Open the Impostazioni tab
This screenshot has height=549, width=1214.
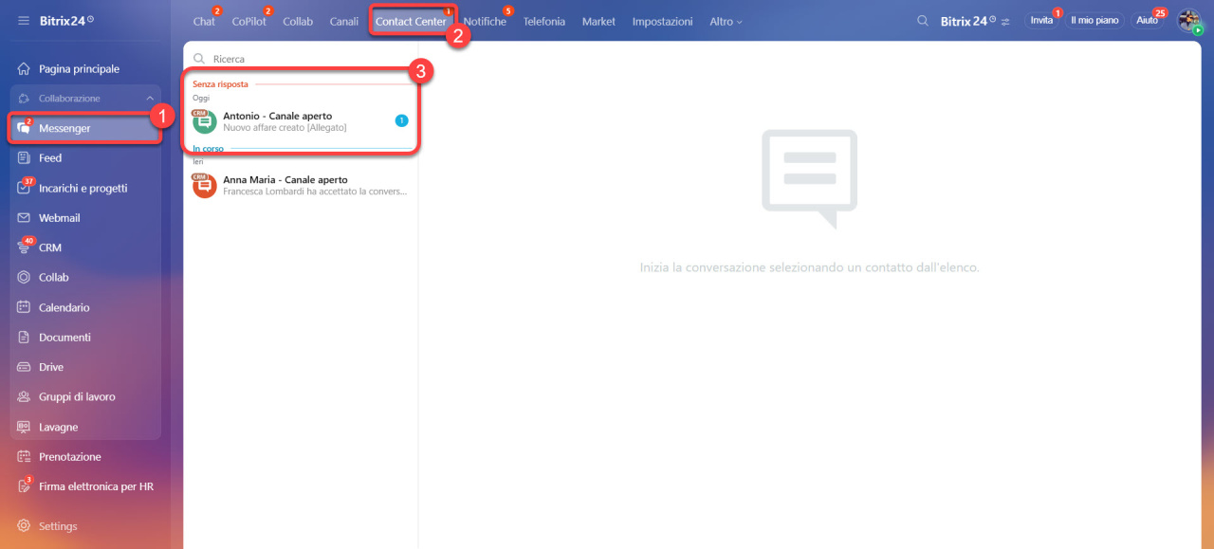(x=662, y=21)
